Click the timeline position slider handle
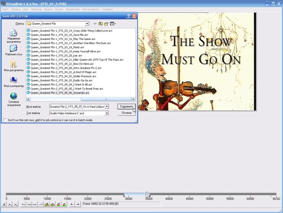 (x=147, y=194)
